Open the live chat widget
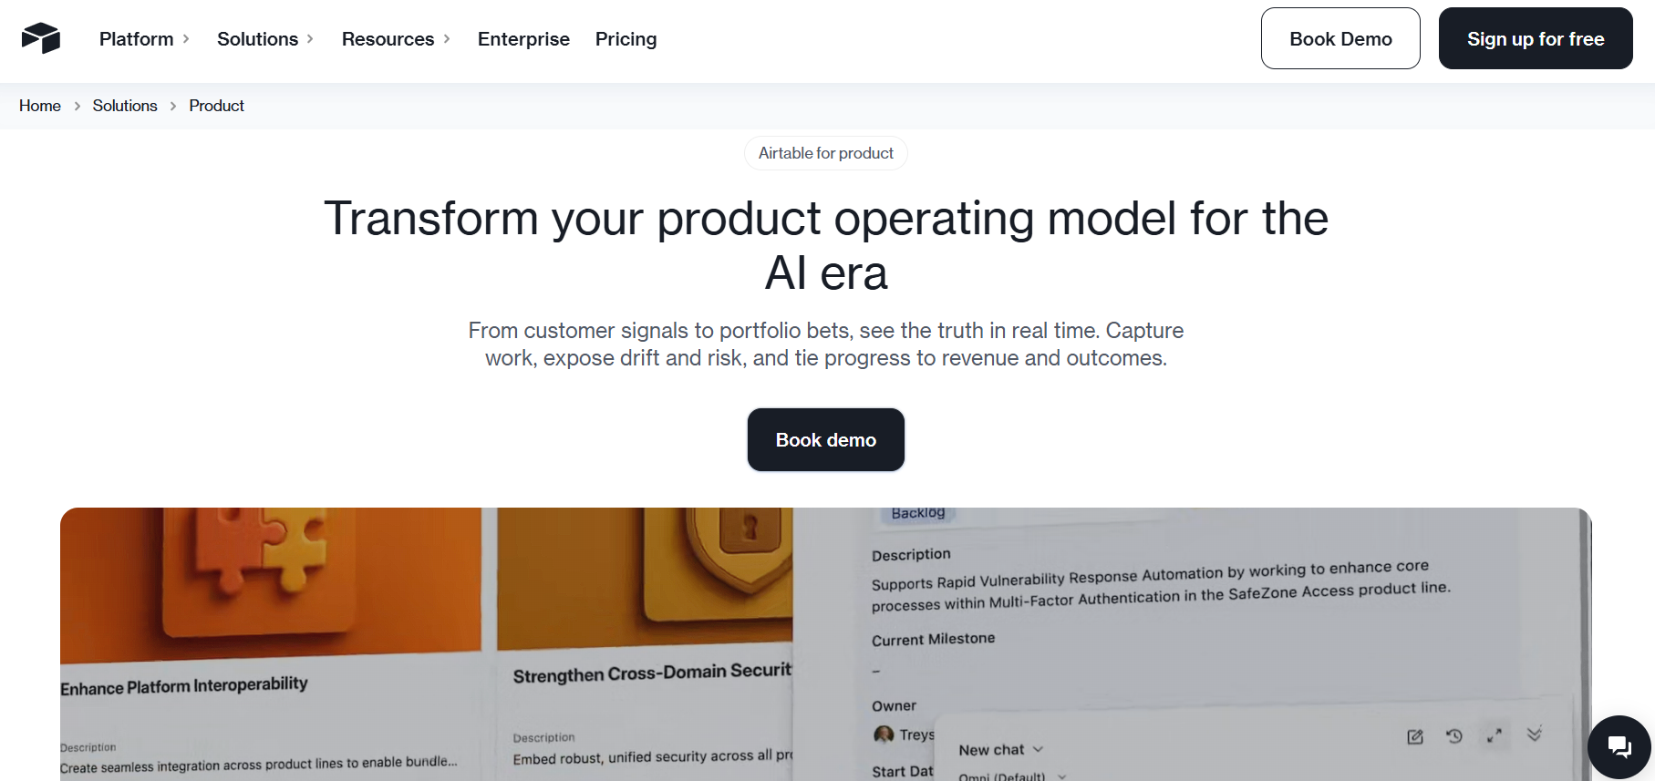The height and width of the screenshot is (781, 1655). pos(1619,747)
